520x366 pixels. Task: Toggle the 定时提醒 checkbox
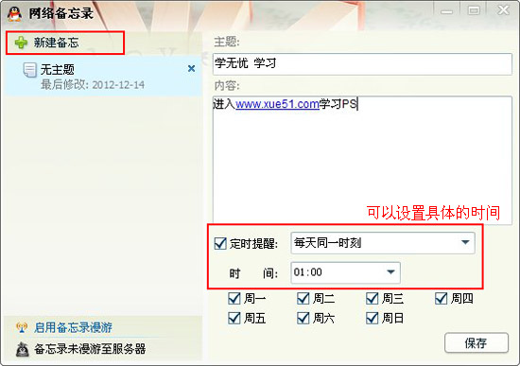(x=220, y=243)
